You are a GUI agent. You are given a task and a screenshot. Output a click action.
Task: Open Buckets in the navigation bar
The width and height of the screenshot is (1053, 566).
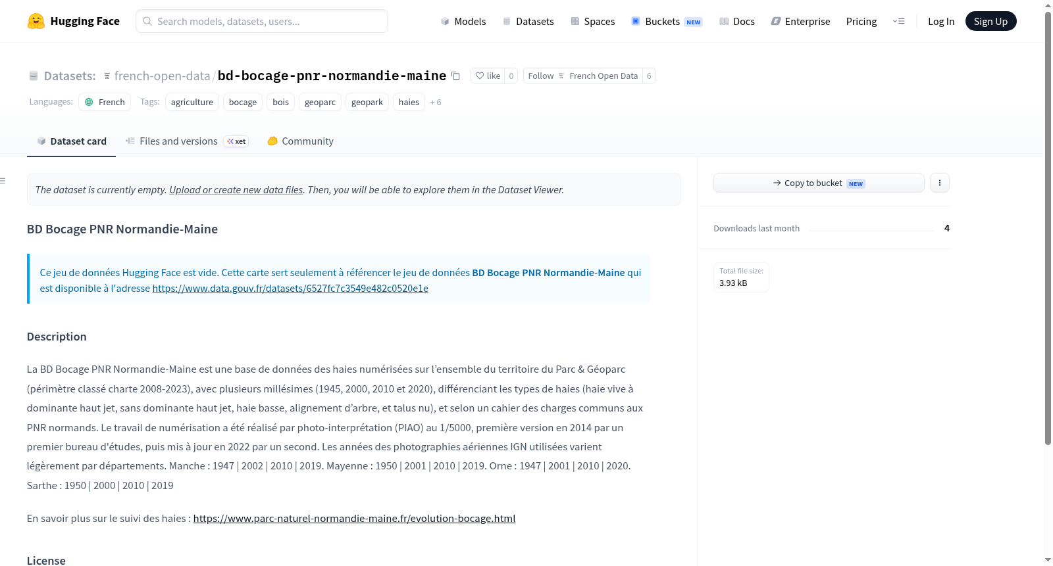pos(666,21)
